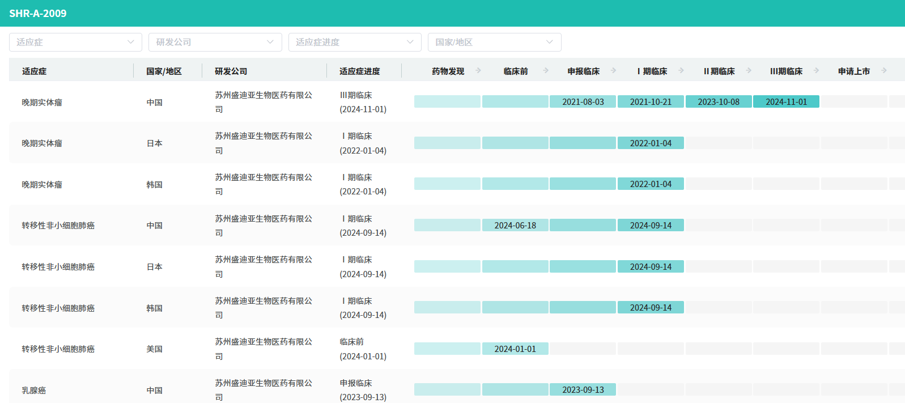Click the SHR-A-2009 page title
Screen dimensions: 905x403
point(38,14)
